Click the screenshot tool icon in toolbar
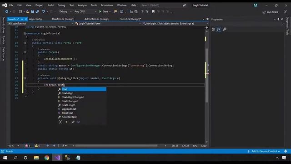 [x=121, y=11]
